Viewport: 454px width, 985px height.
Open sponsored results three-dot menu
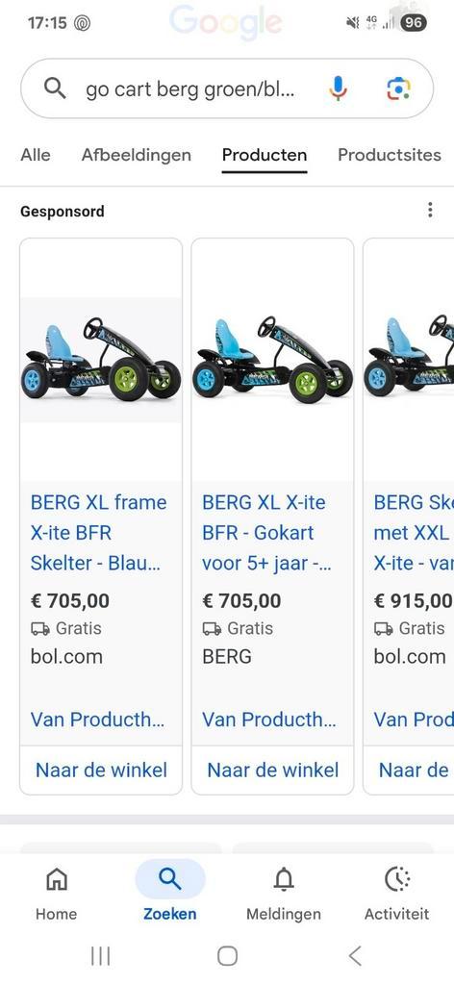tap(430, 210)
